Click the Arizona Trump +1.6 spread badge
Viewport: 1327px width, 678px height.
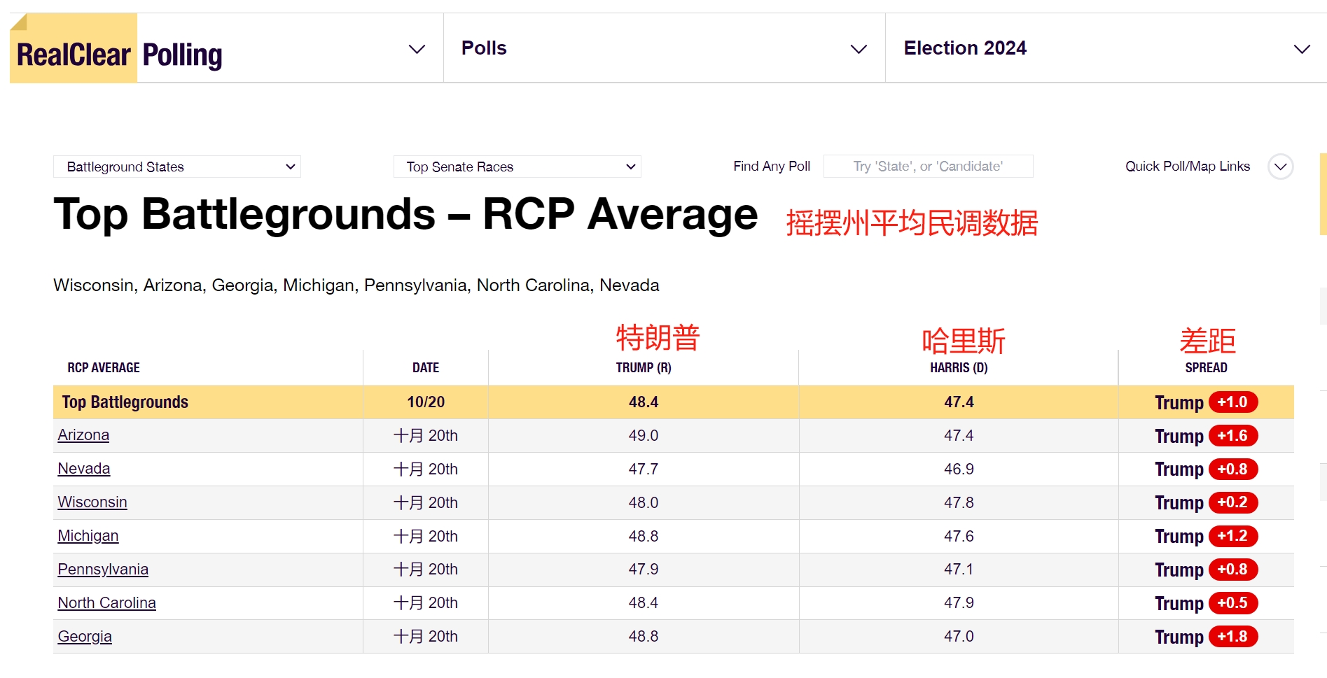[1233, 436]
